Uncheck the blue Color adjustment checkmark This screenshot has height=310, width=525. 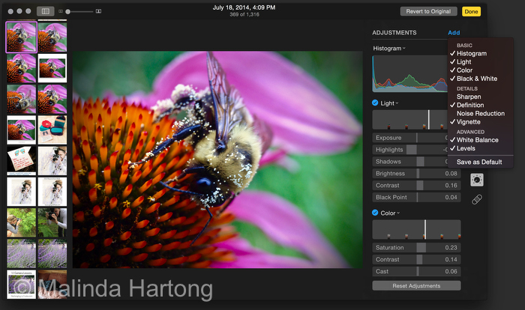click(x=375, y=213)
